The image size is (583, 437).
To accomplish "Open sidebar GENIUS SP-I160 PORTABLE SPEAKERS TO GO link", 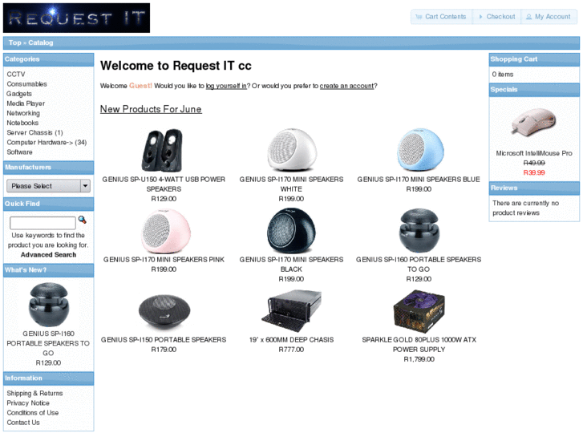I will point(48,343).
